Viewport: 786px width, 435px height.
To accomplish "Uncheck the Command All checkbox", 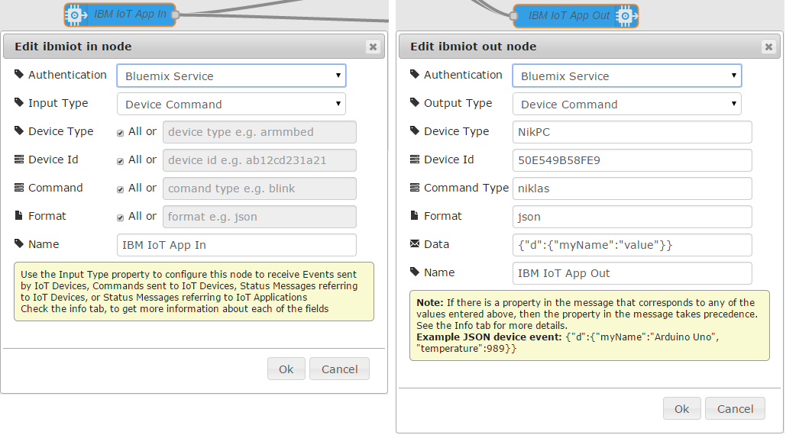I will (121, 190).
